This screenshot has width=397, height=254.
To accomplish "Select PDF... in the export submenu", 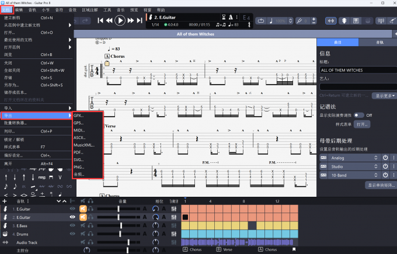I will coord(80,152).
